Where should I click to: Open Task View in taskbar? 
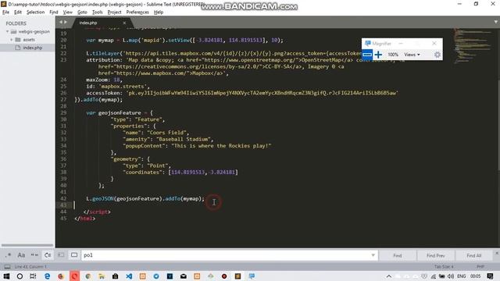[x=33, y=276]
